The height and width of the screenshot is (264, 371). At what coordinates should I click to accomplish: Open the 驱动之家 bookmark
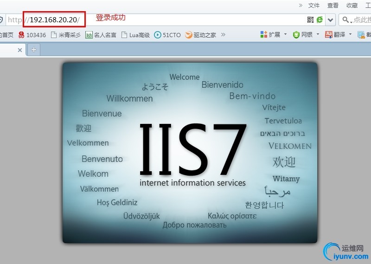pos(201,35)
